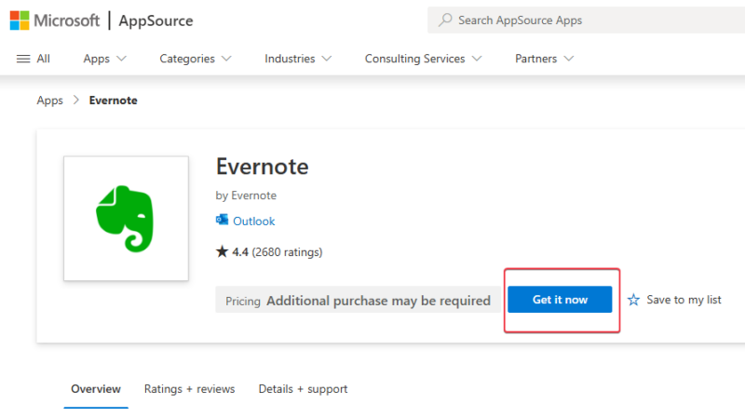This screenshot has height=417, width=745.
Task: Click the search magnifier icon
Action: (x=445, y=20)
